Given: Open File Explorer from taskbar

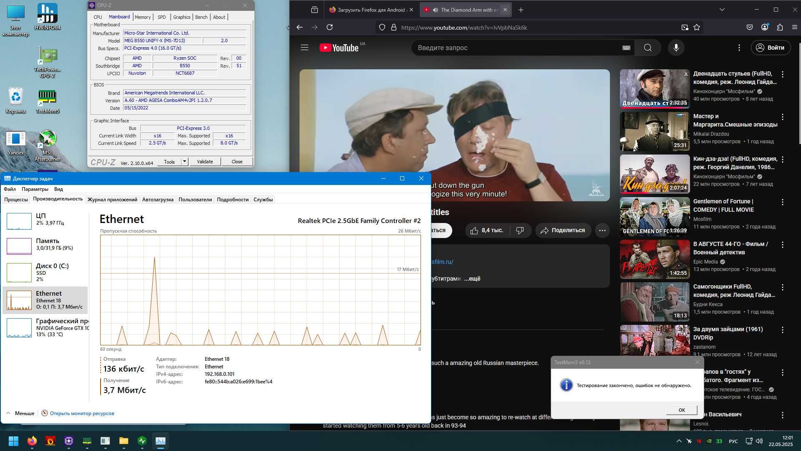Looking at the screenshot, I should tap(123, 441).
